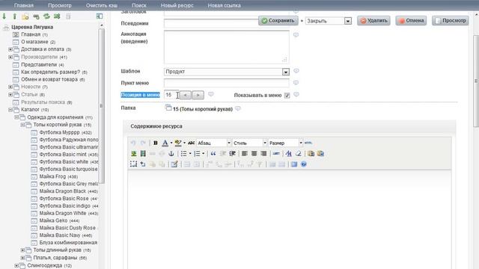
Task: Click the numbered list icon
Action: 197,153
